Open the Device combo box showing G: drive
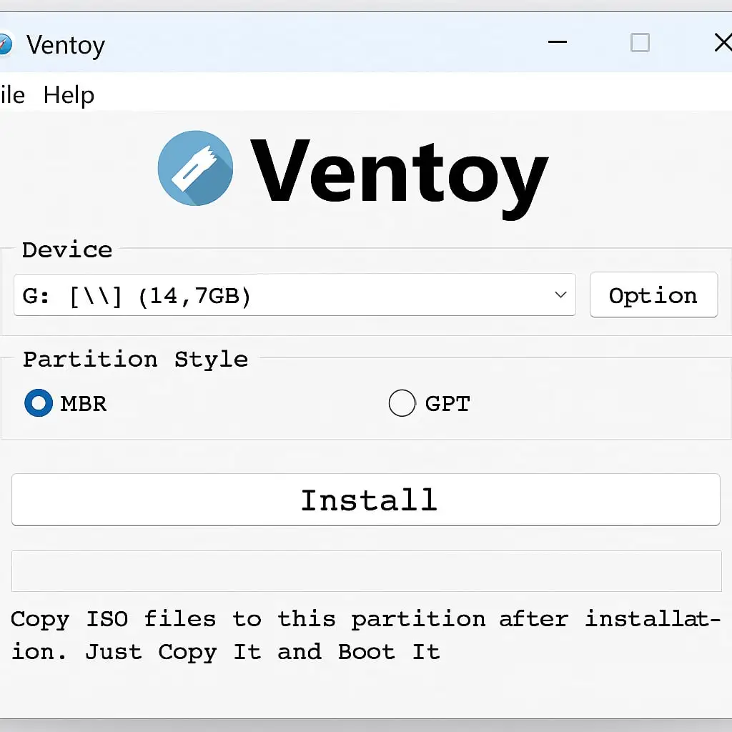 [295, 295]
